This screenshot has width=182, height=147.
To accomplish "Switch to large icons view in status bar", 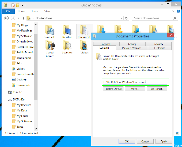I will click(177, 133).
